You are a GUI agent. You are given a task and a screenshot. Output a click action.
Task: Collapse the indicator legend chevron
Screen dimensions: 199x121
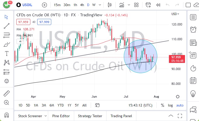19,41
